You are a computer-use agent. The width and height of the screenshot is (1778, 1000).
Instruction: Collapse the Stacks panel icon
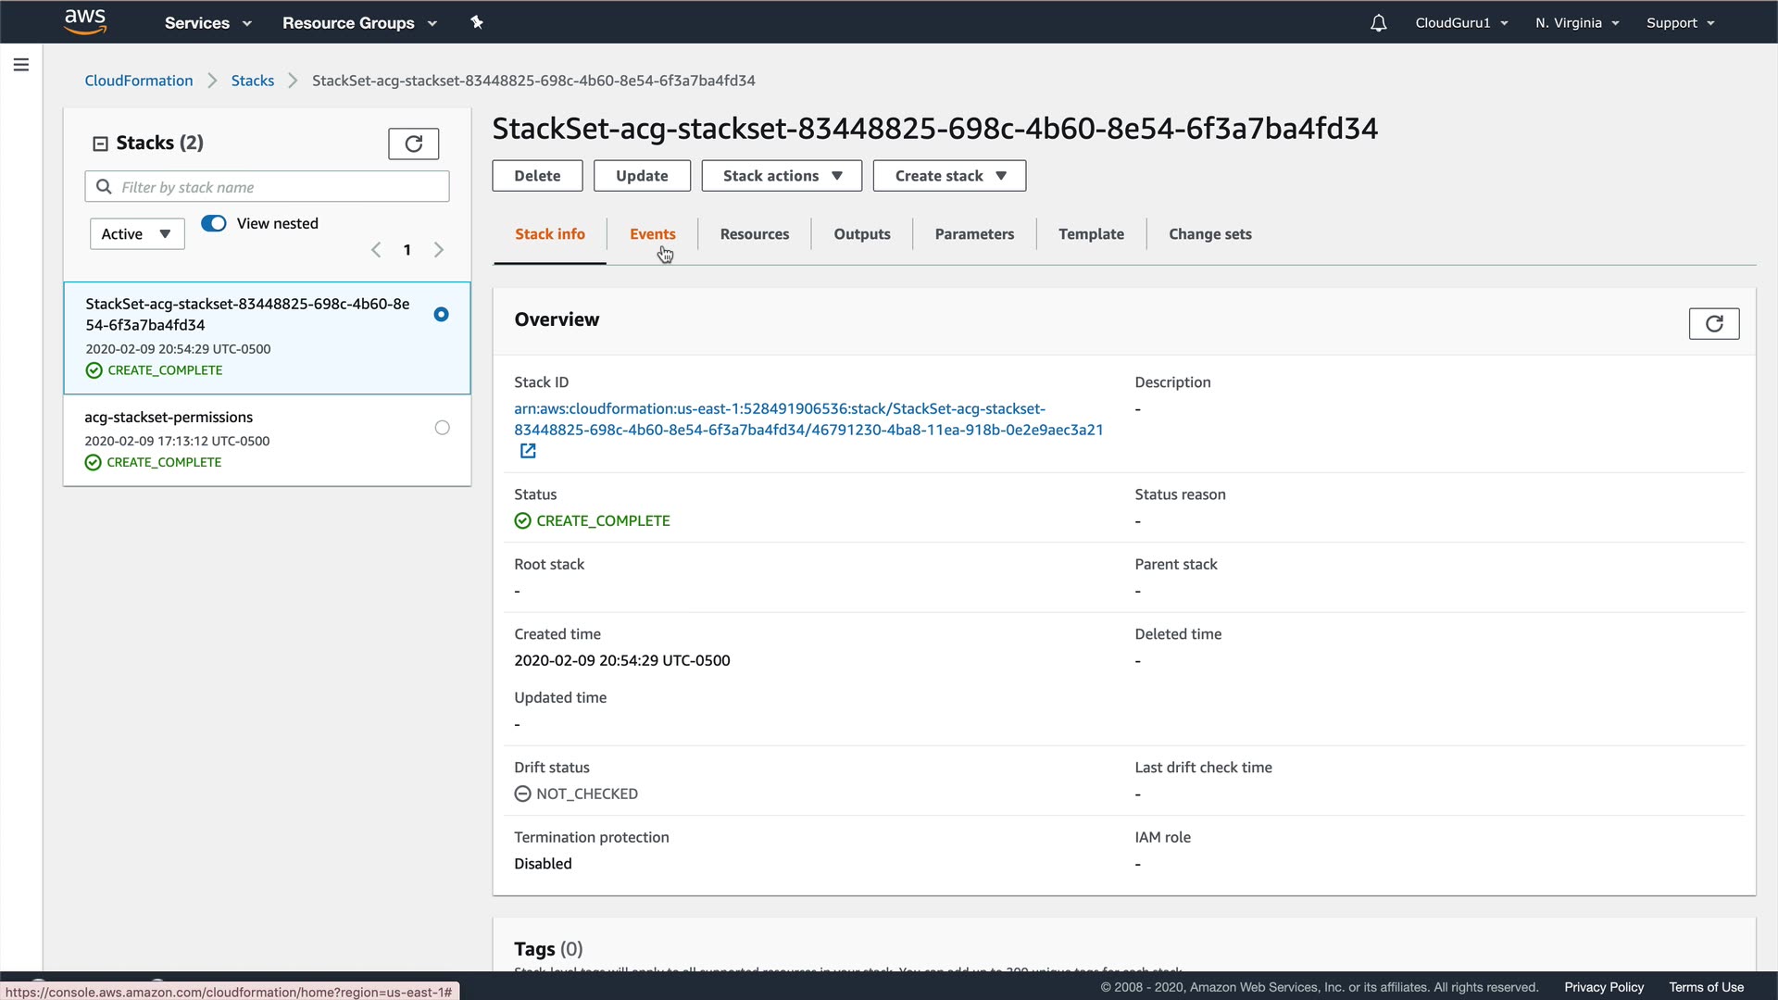pyautogui.click(x=100, y=144)
